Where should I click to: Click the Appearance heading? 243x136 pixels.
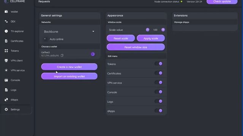coord(115,15)
